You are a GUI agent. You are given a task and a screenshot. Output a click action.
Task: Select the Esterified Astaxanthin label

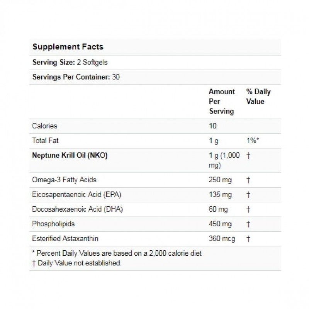pos(66,239)
